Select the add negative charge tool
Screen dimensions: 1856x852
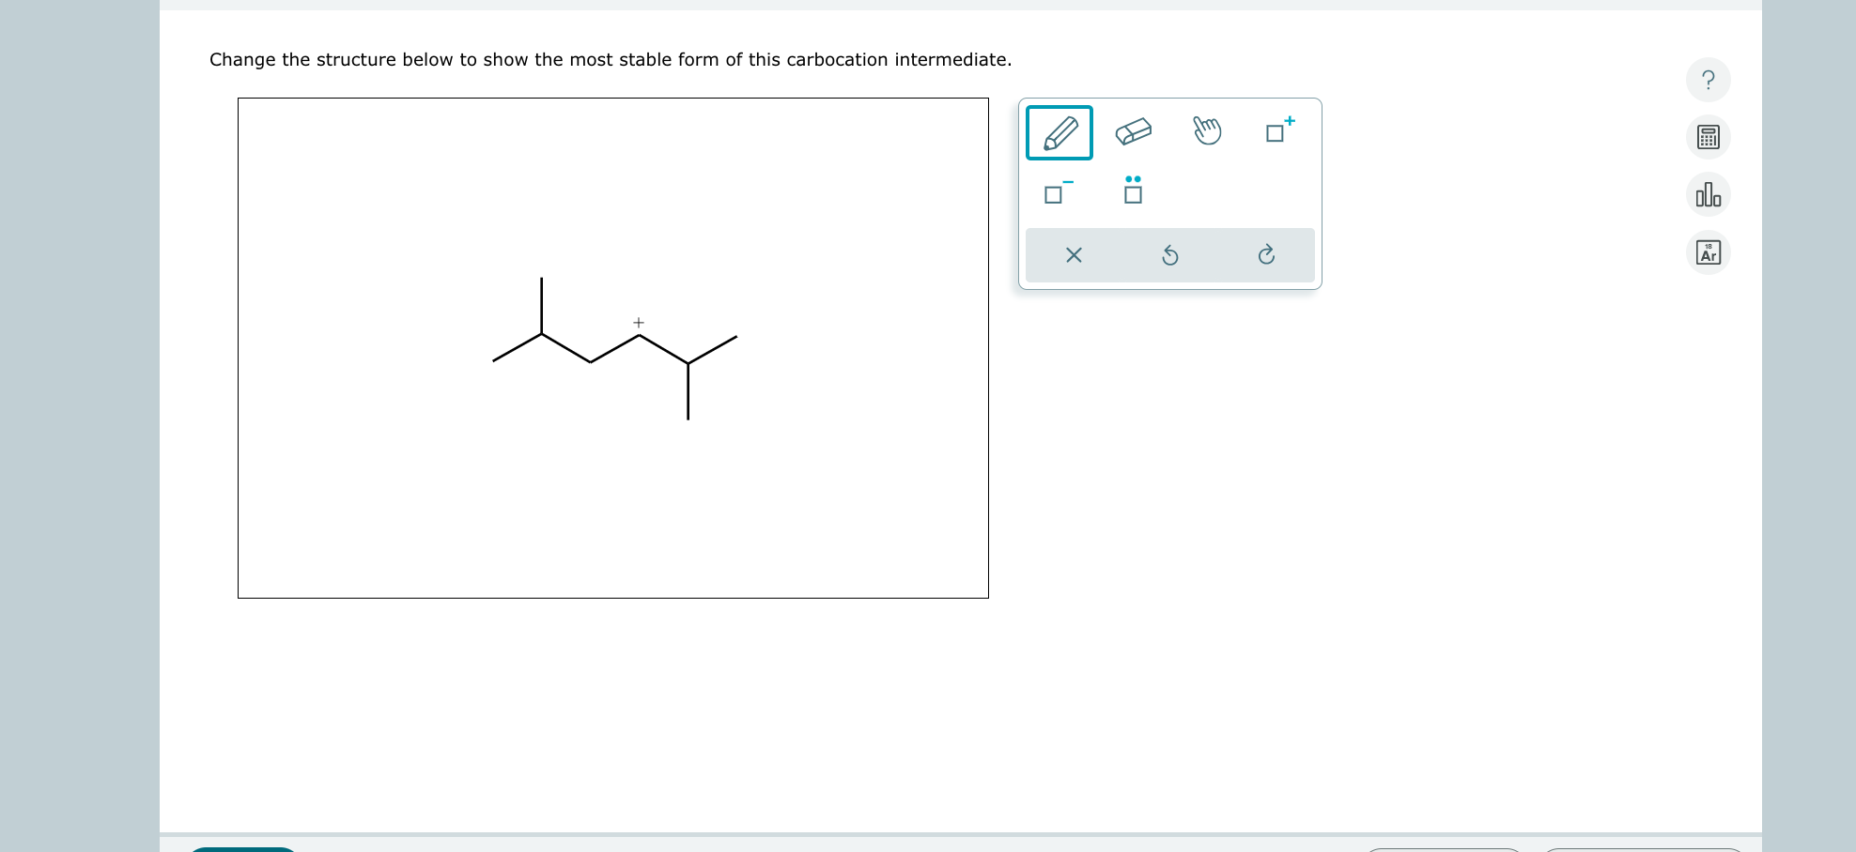point(1054,194)
